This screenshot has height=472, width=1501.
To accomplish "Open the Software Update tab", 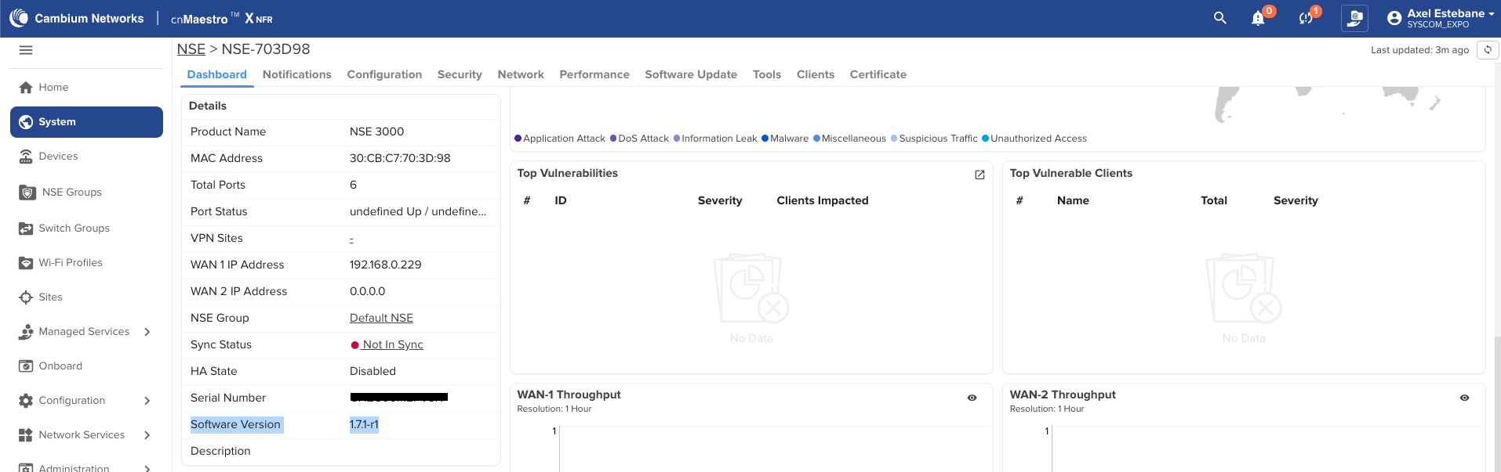I will (x=691, y=74).
